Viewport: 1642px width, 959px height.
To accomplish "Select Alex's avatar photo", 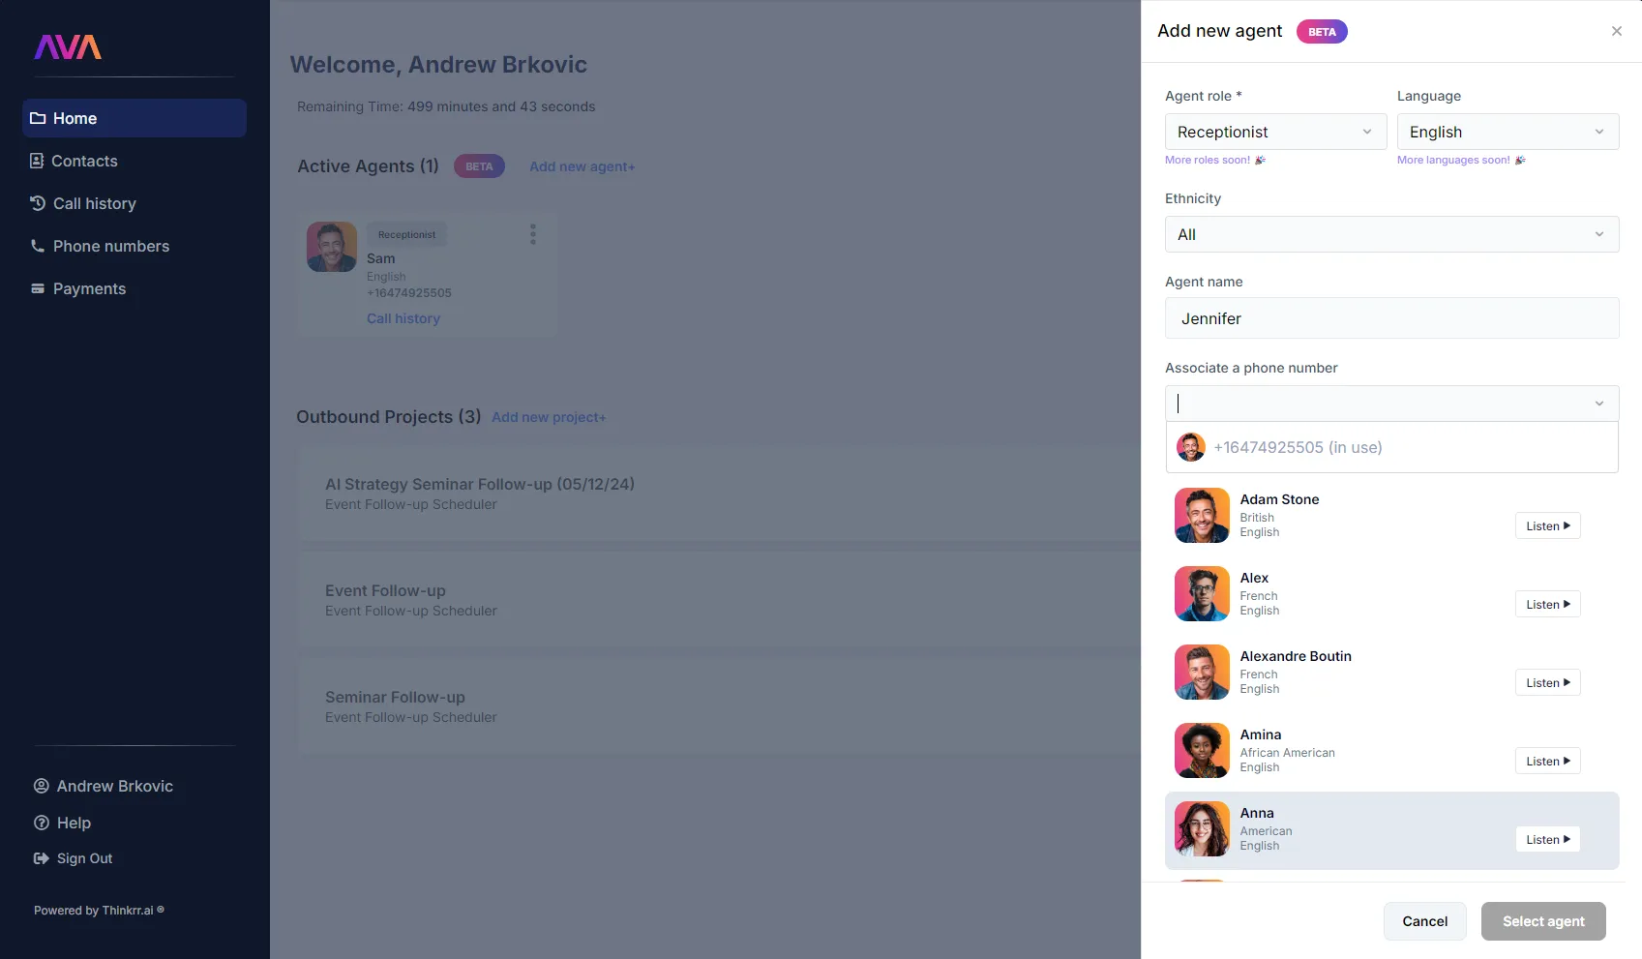I will [1202, 593].
